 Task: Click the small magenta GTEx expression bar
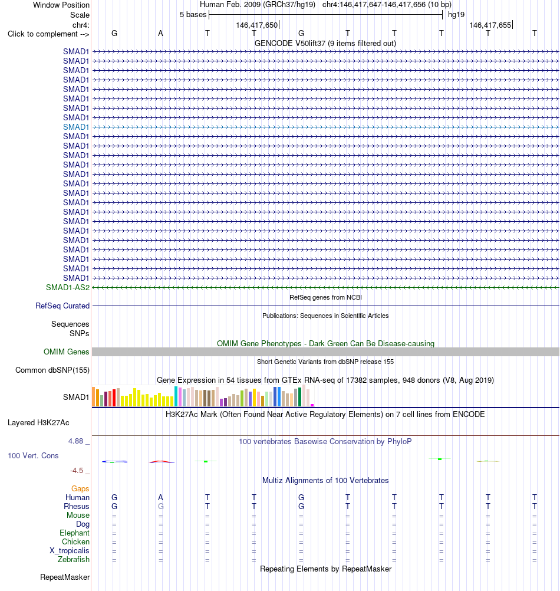click(312, 405)
